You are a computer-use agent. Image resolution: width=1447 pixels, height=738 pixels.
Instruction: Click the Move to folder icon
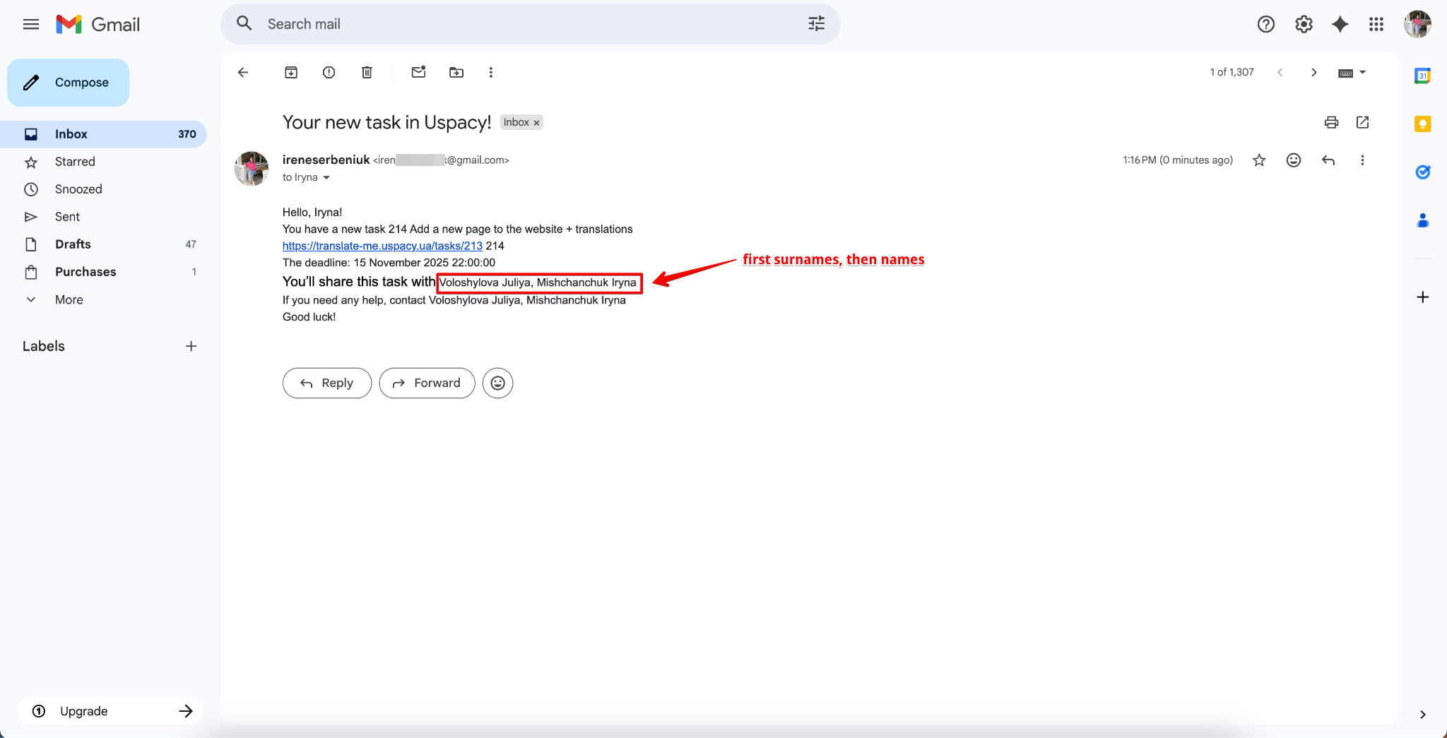tap(456, 72)
